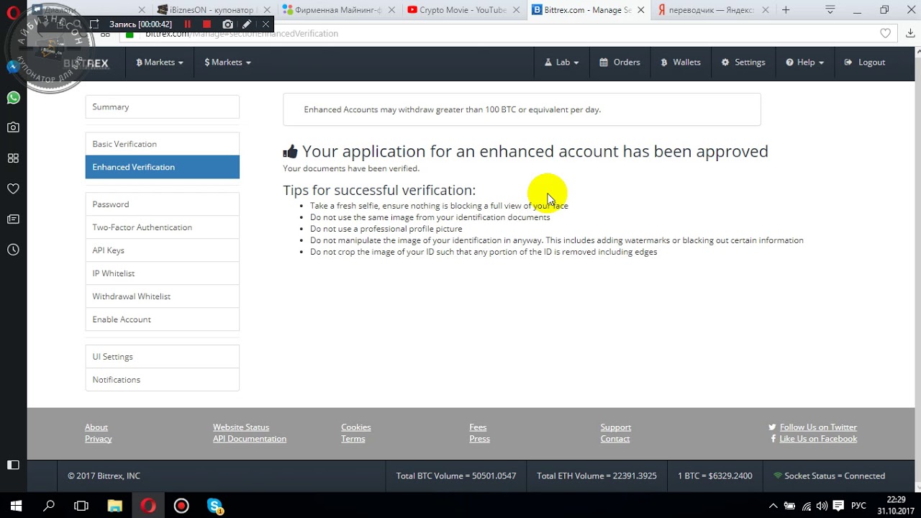Open the Help dropdown menu
This screenshot has width=921, height=518.
(x=804, y=63)
